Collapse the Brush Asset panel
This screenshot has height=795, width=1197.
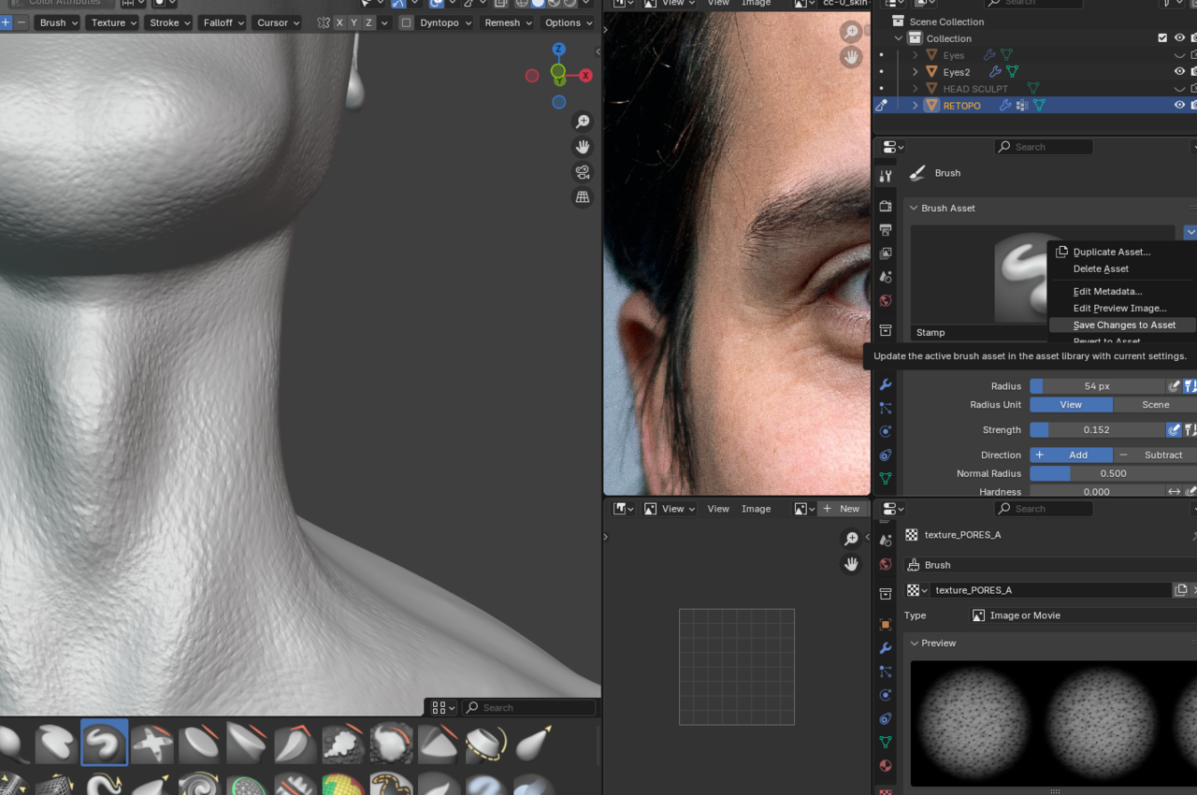tap(914, 209)
